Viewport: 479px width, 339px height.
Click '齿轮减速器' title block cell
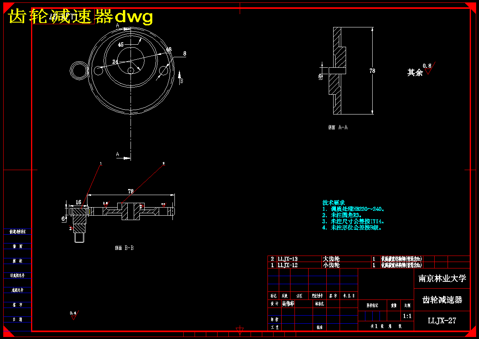point(442,300)
